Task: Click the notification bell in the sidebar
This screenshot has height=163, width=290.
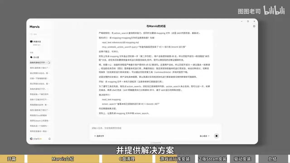Action: pos(49,139)
